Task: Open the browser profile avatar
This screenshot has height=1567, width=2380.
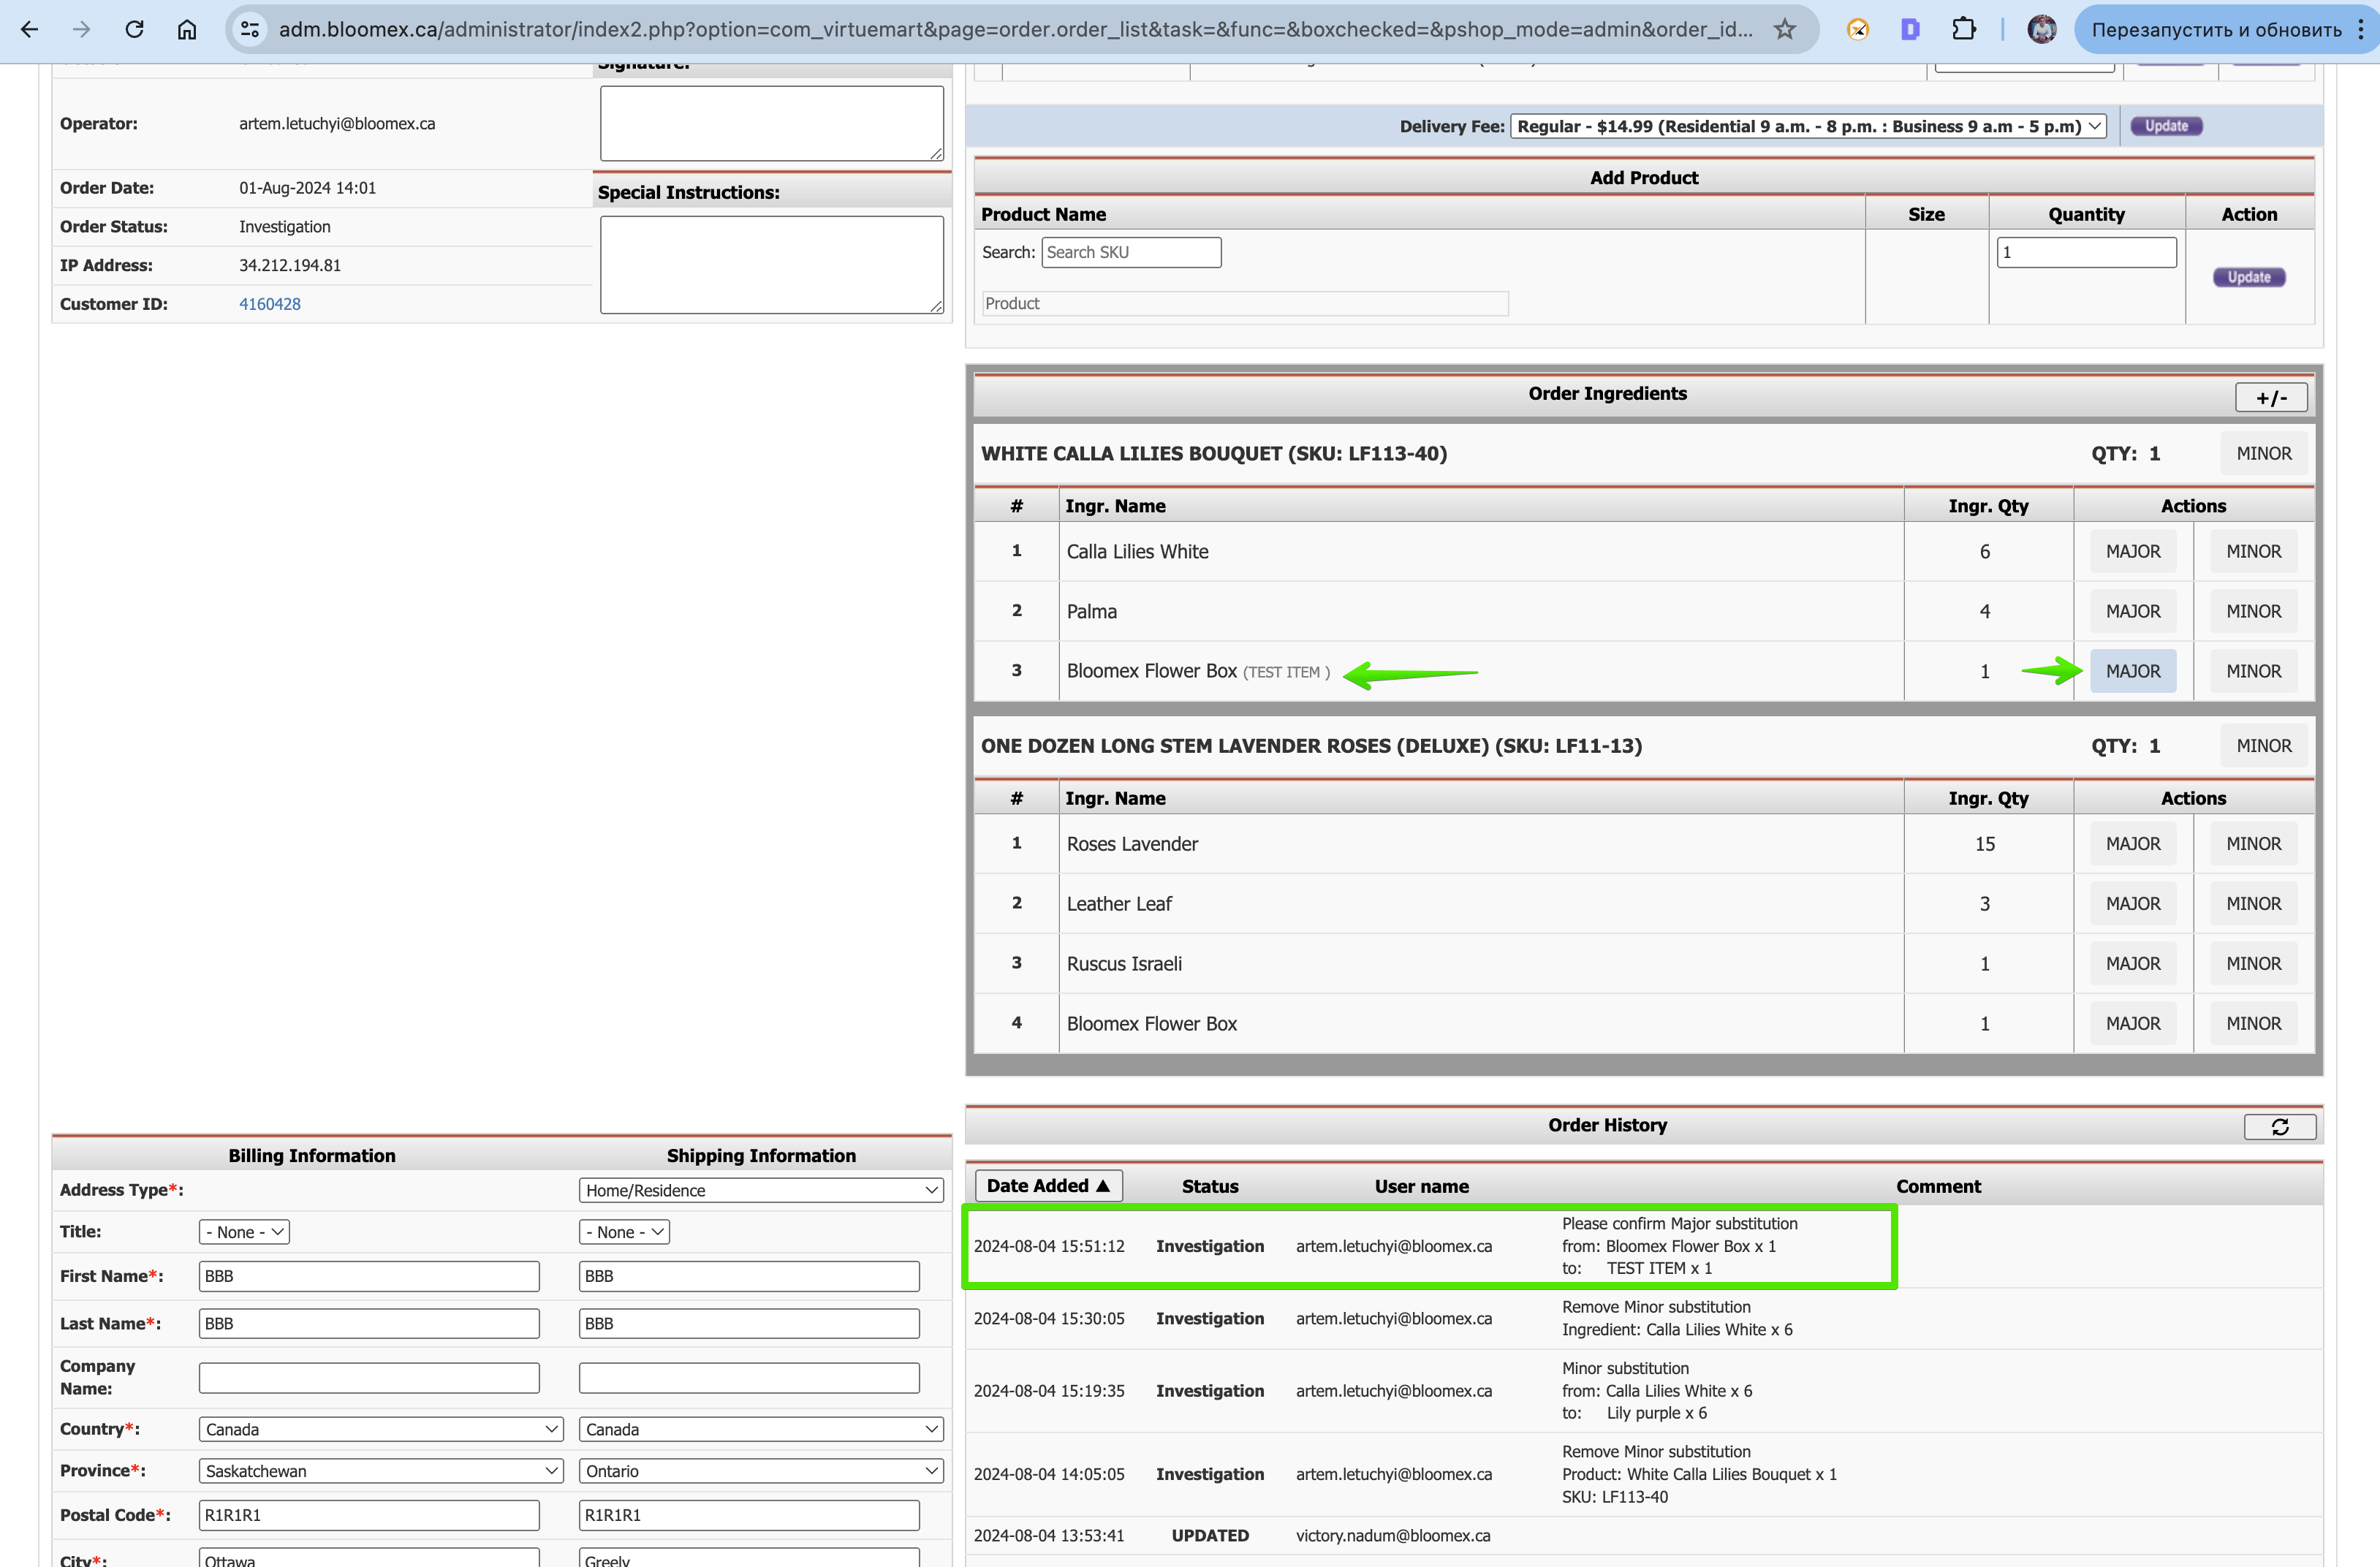Action: (x=2042, y=29)
